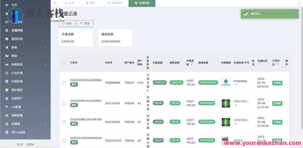Open 充值列表 in the sidebar
303x148 pixels.
(x=17, y=30)
